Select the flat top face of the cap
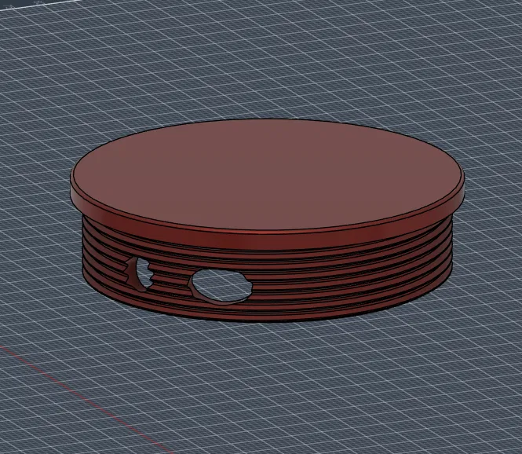This screenshot has width=522, height=454. [268, 175]
